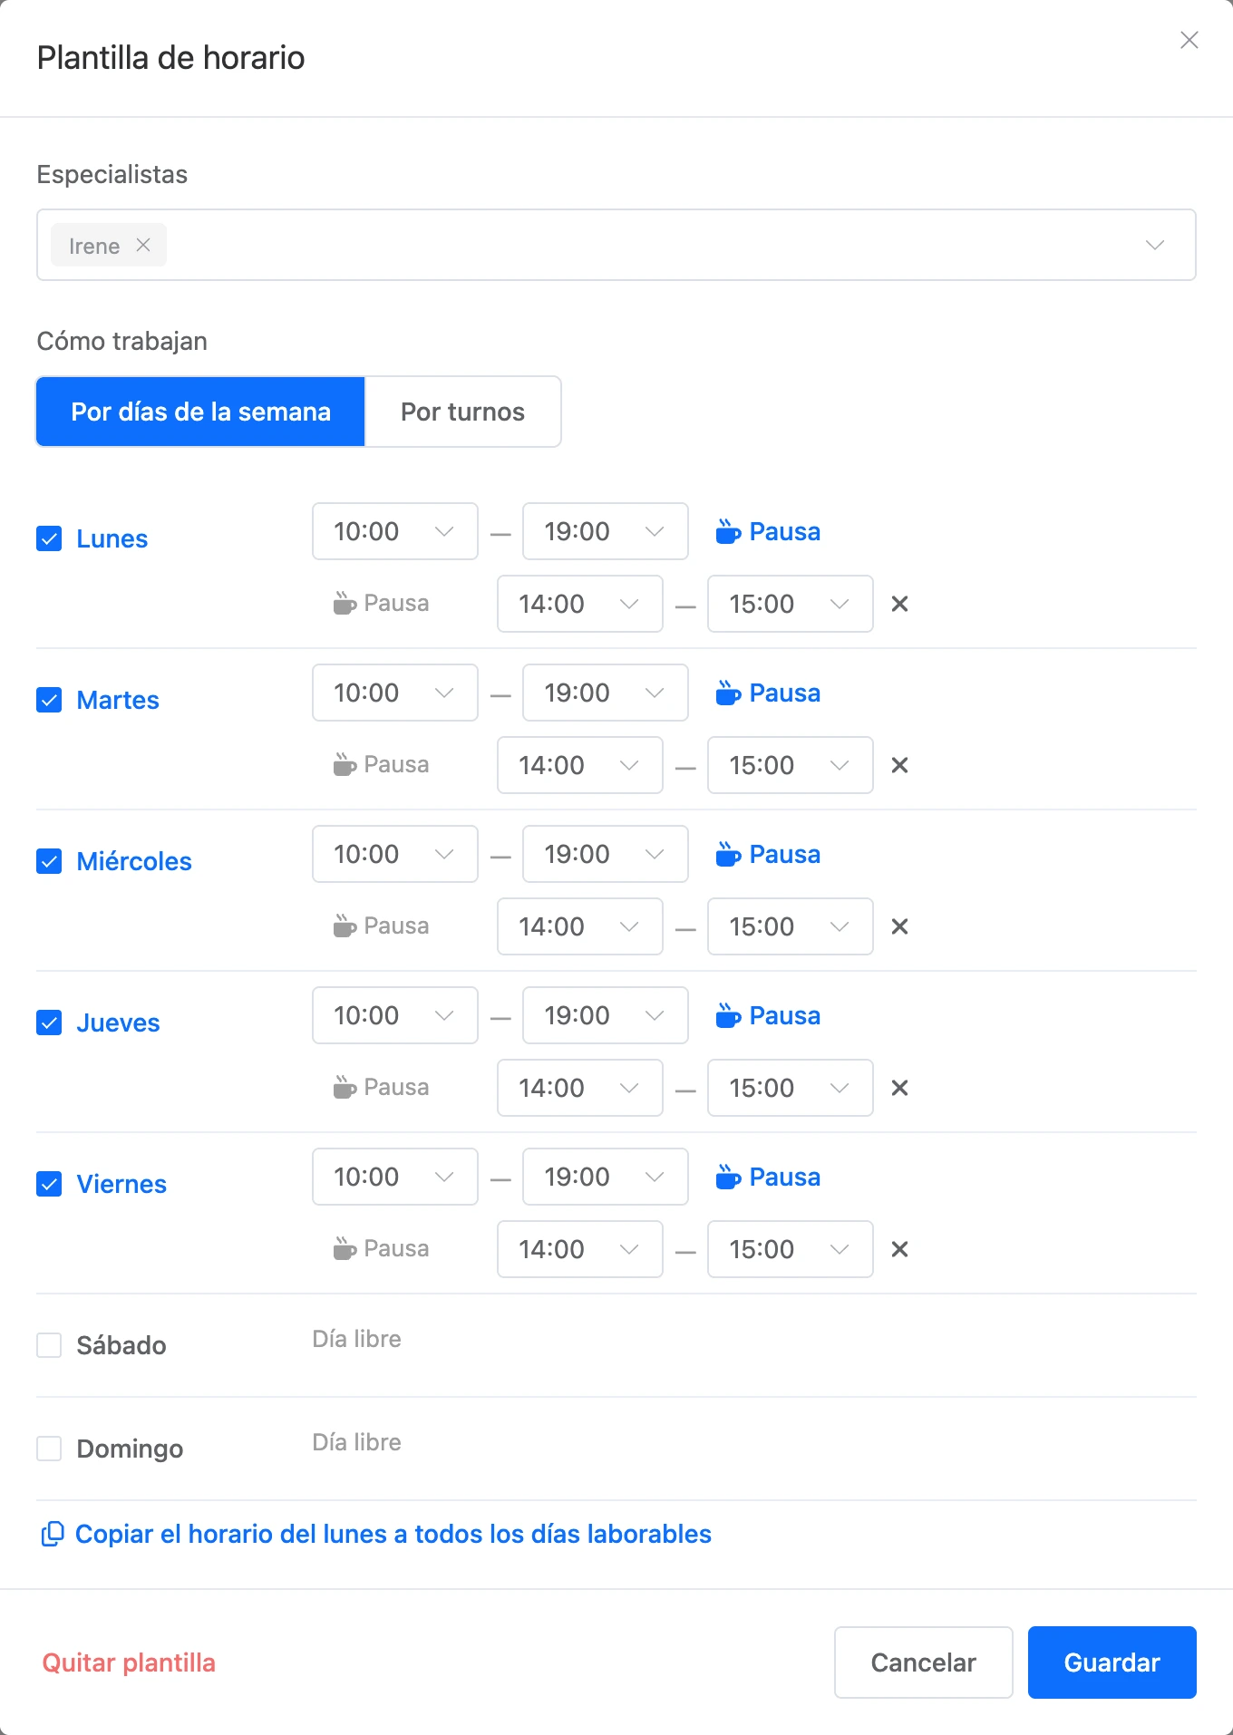Enable Sábado as a working day

click(x=49, y=1345)
